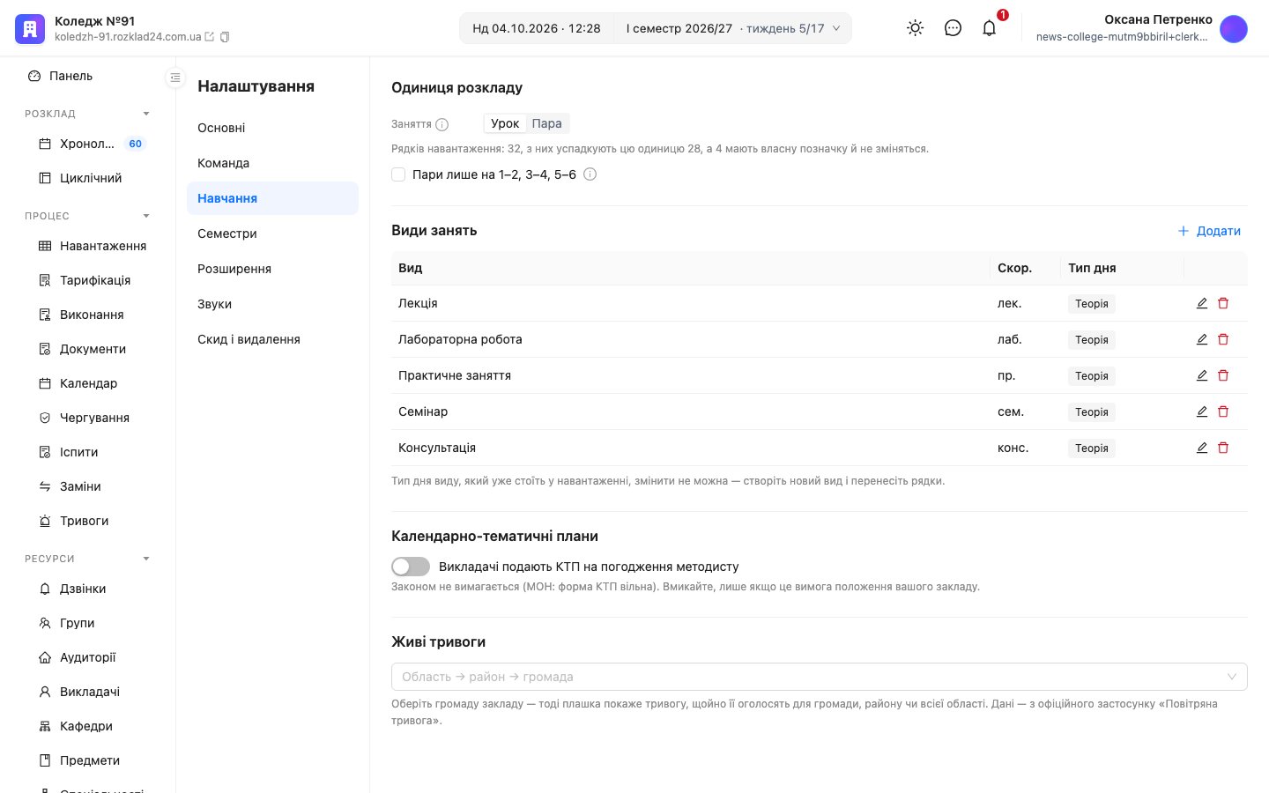
Task: Delete the Консультація row trash
Action: click(1223, 448)
